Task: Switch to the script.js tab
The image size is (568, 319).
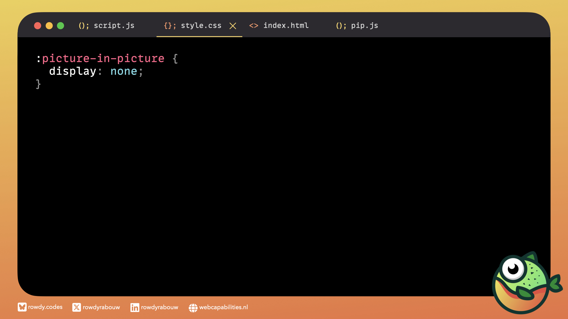Action: (114, 26)
